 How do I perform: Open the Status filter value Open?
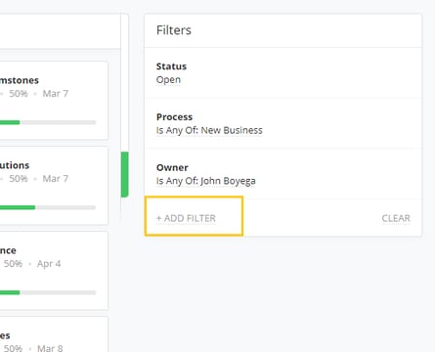pos(168,80)
